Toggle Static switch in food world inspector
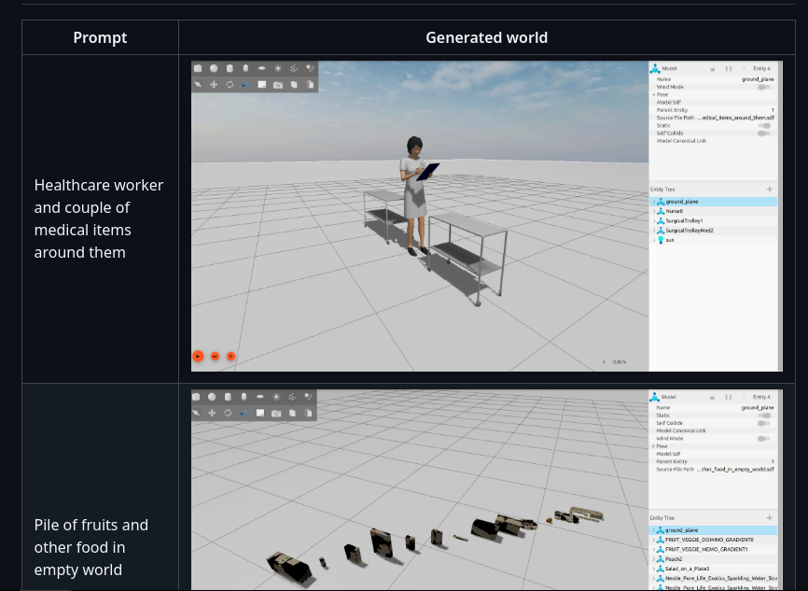This screenshot has width=808, height=591. (764, 415)
